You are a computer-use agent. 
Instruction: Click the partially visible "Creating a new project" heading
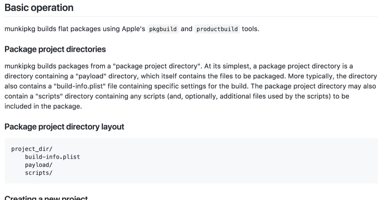click(x=46, y=198)
